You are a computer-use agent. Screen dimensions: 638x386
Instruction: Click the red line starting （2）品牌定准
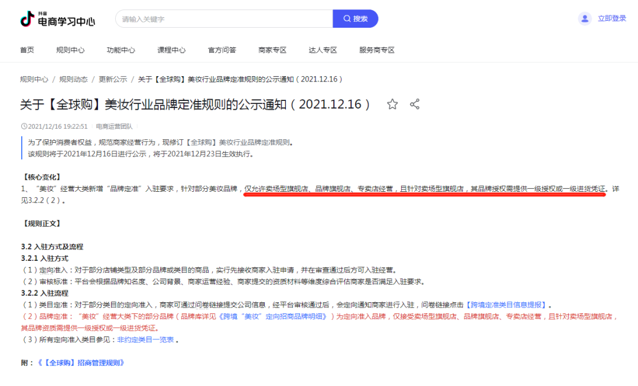pyautogui.click(x=320, y=322)
